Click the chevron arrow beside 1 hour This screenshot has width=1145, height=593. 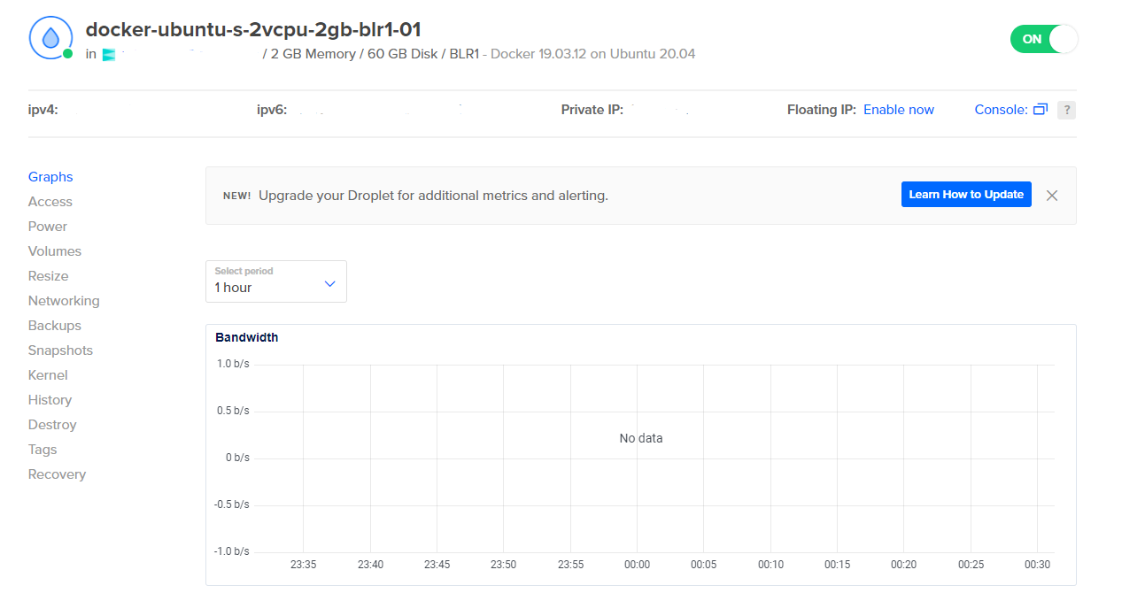pos(329,284)
